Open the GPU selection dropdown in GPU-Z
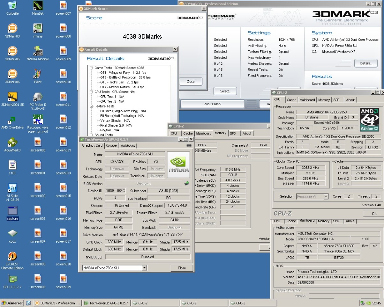 coord(145,268)
